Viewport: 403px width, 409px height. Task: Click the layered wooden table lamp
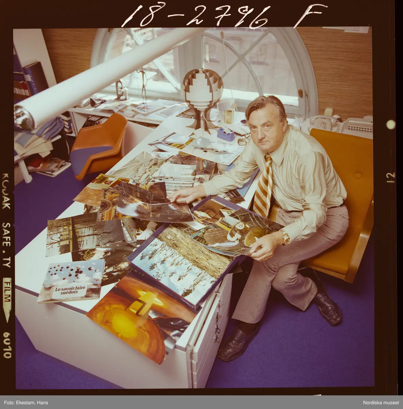[x=202, y=95]
